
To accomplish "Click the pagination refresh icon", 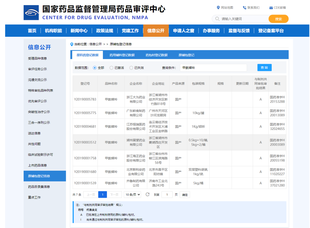I will click(x=148, y=194).
